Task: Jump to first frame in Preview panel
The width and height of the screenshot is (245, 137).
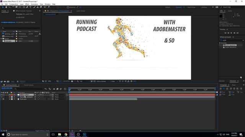Action: click(225, 33)
